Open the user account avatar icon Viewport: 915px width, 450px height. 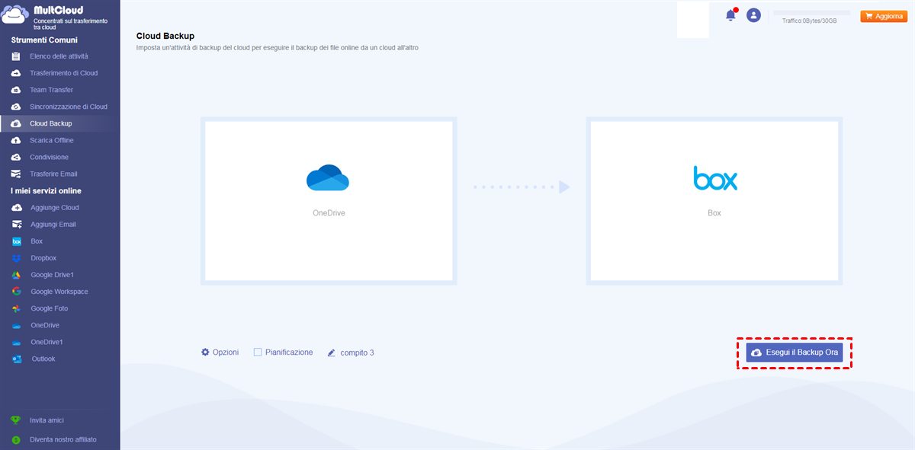click(754, 14)
